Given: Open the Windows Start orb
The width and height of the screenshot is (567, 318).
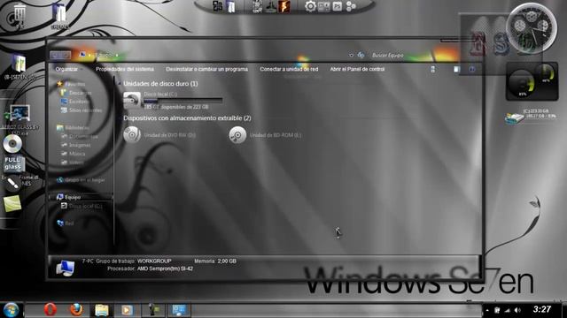Looking at the screenshot, I should 12,310.
